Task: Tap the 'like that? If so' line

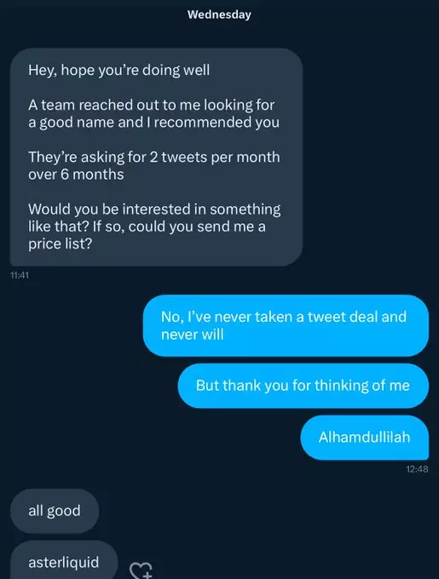Action: click(147, 226)
